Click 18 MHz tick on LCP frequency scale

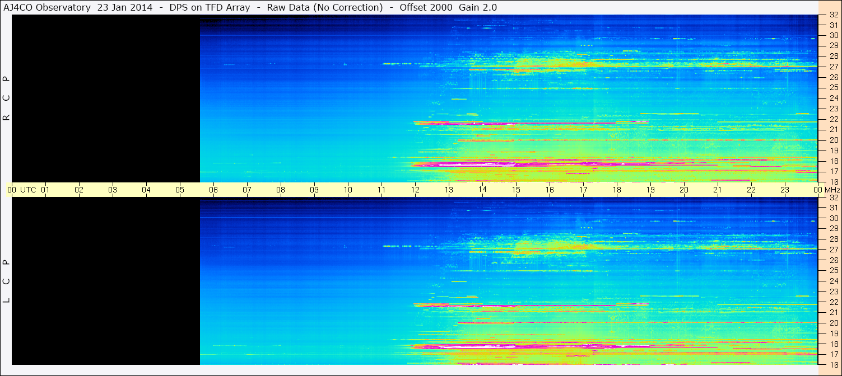834,344
